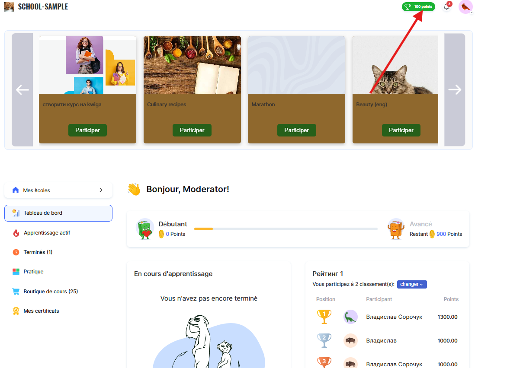Click the Beauty (eng) cat thumbnail

(395, 65)
